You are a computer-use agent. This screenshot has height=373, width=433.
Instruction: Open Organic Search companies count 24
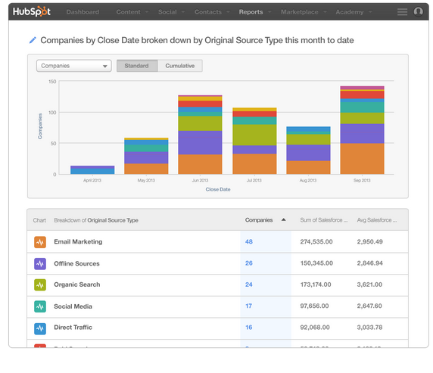[x=249, y=284]
